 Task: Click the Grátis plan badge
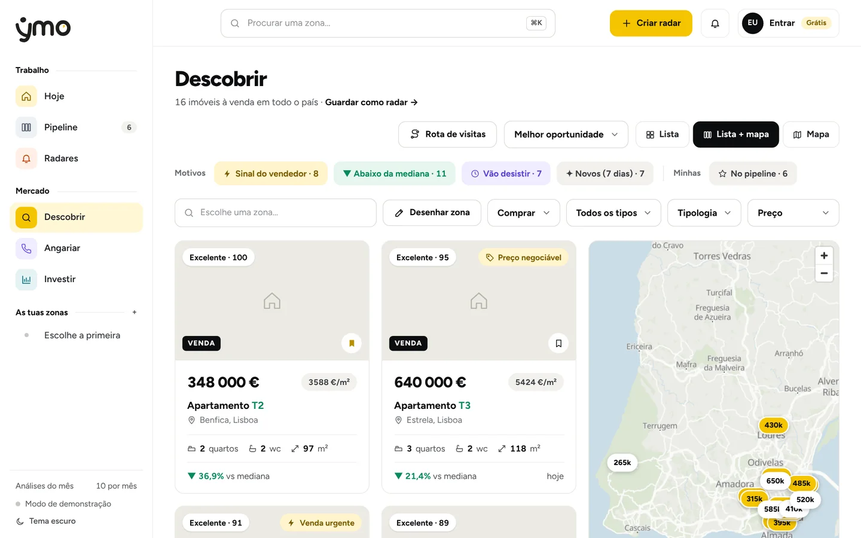816,23
